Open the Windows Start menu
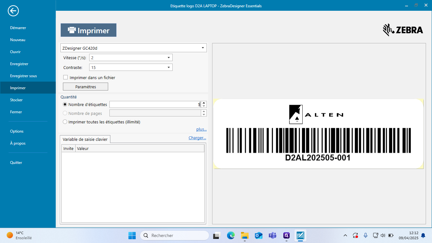The width and height of the screenshot is (432, 243). click(132, 235)
